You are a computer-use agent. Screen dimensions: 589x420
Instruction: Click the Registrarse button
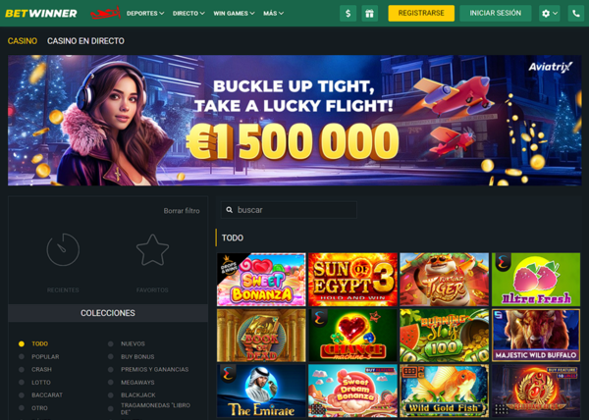point(421,13)
